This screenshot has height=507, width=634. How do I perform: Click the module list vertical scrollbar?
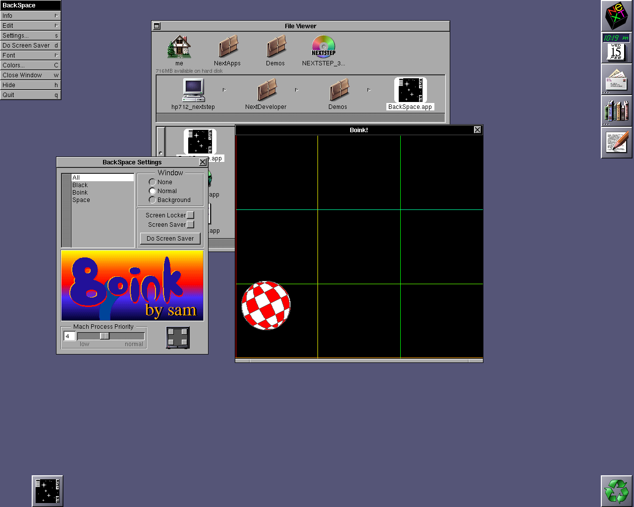click(x=66, y=210)
